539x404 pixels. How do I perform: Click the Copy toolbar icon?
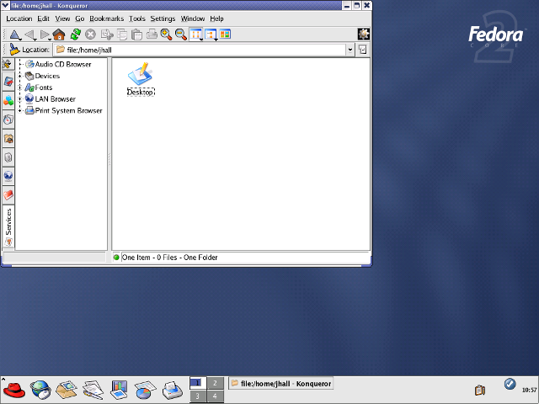coord(122,35)
